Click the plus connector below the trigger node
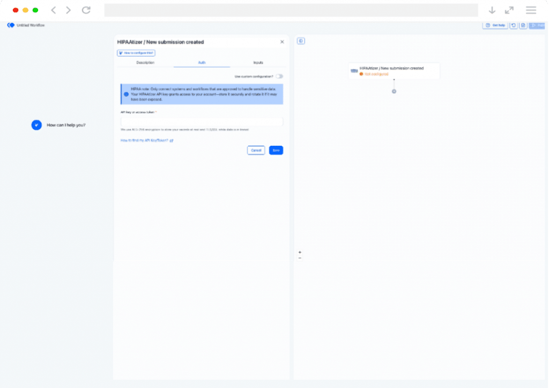This screenshot has width=549, height=388. [394, 91]
